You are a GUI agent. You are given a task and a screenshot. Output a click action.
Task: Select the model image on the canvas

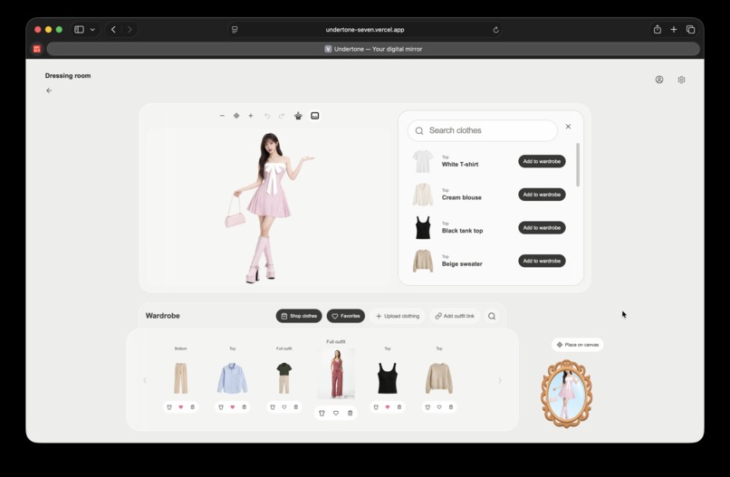[270, 207]
